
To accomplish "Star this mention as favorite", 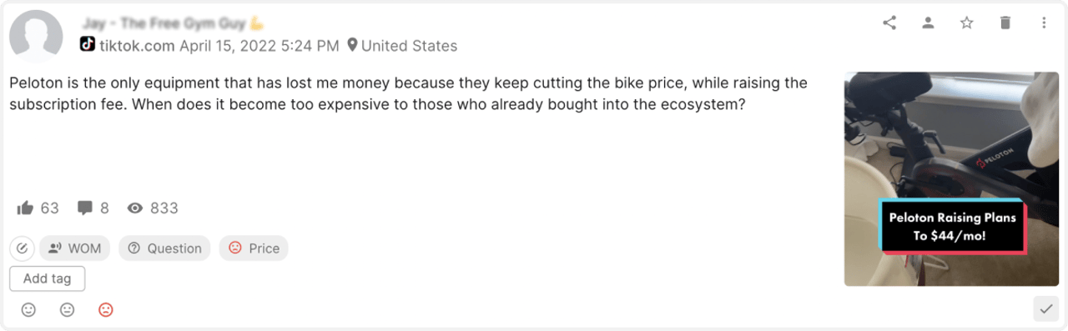I will 966,23.
